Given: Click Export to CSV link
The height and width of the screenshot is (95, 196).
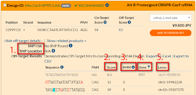Looking at the screenshot, I should [117, 59].
